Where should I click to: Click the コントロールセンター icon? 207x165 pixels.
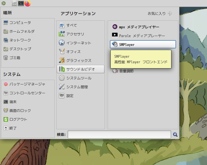click(x=6, y=93)
